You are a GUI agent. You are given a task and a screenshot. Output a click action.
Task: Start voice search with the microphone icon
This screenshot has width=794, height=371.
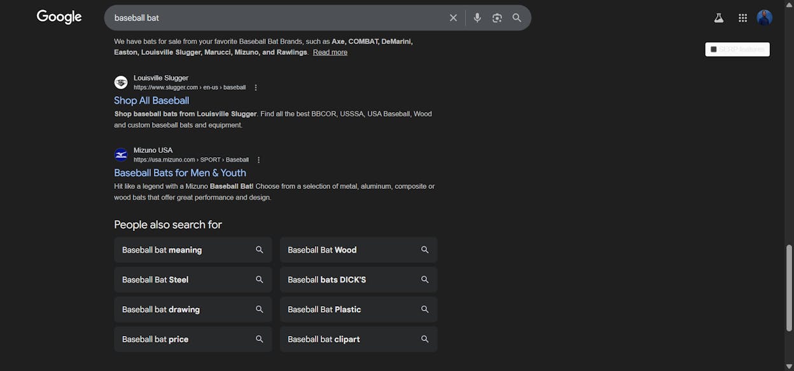pyautogui.click(x=477, y=18)
